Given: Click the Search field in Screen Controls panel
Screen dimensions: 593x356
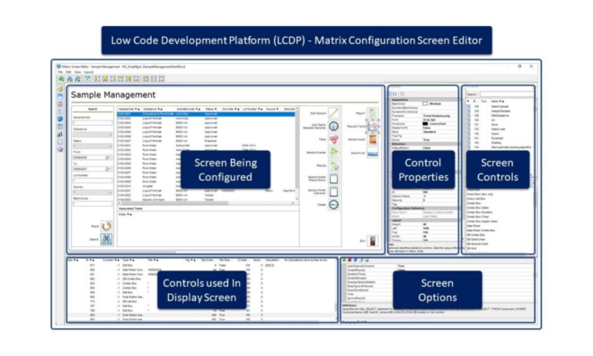Looking at the screenshot, I should coord(507,93).
